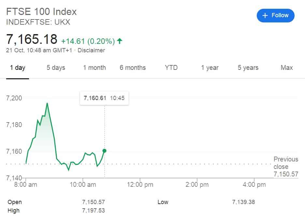Open the Max chart history view
This screenshot has width=305, height=218.
[x=286, y=68]
